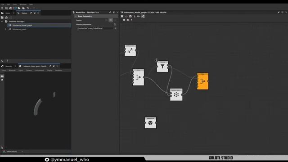This screenshot has width=288, height=162.
Task: Pin the 3D view panel
Action: 50,66
